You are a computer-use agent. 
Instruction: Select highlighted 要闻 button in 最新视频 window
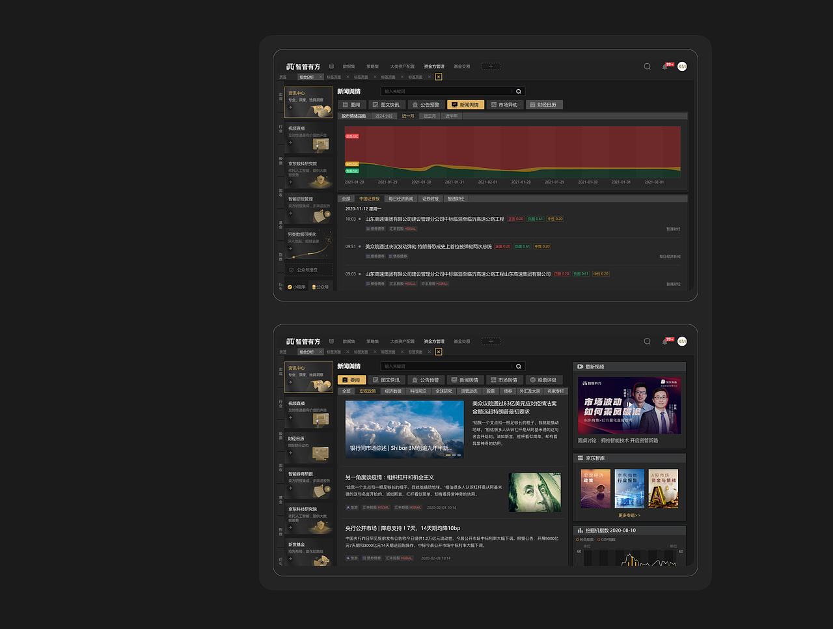(x=351, y=380)
